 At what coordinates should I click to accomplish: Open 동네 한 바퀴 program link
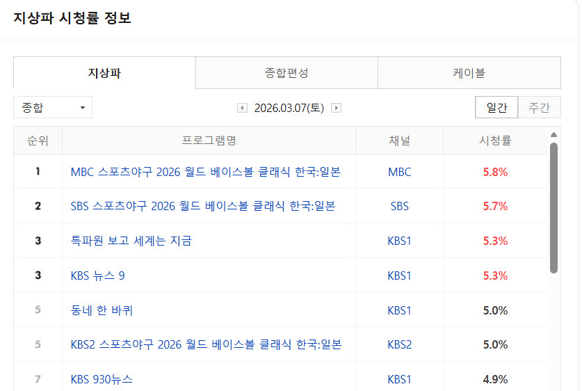point(102,310)
